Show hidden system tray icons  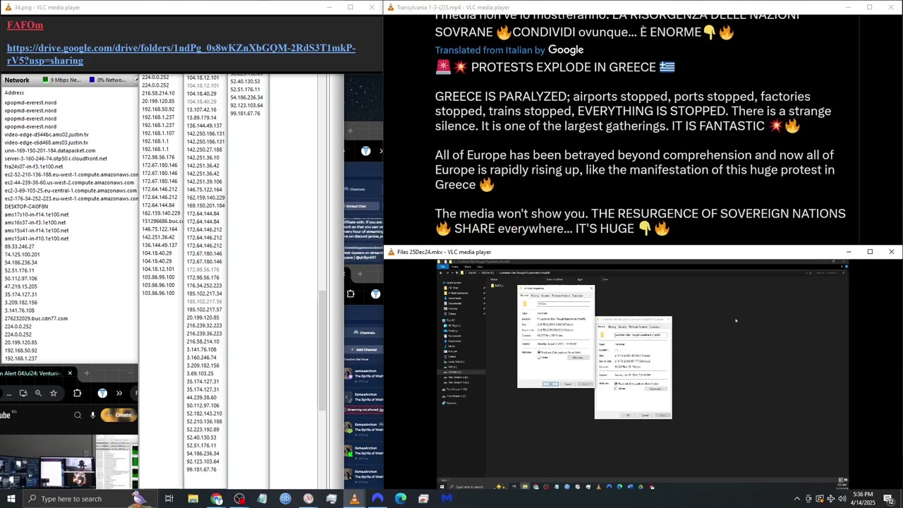point(797,499)
